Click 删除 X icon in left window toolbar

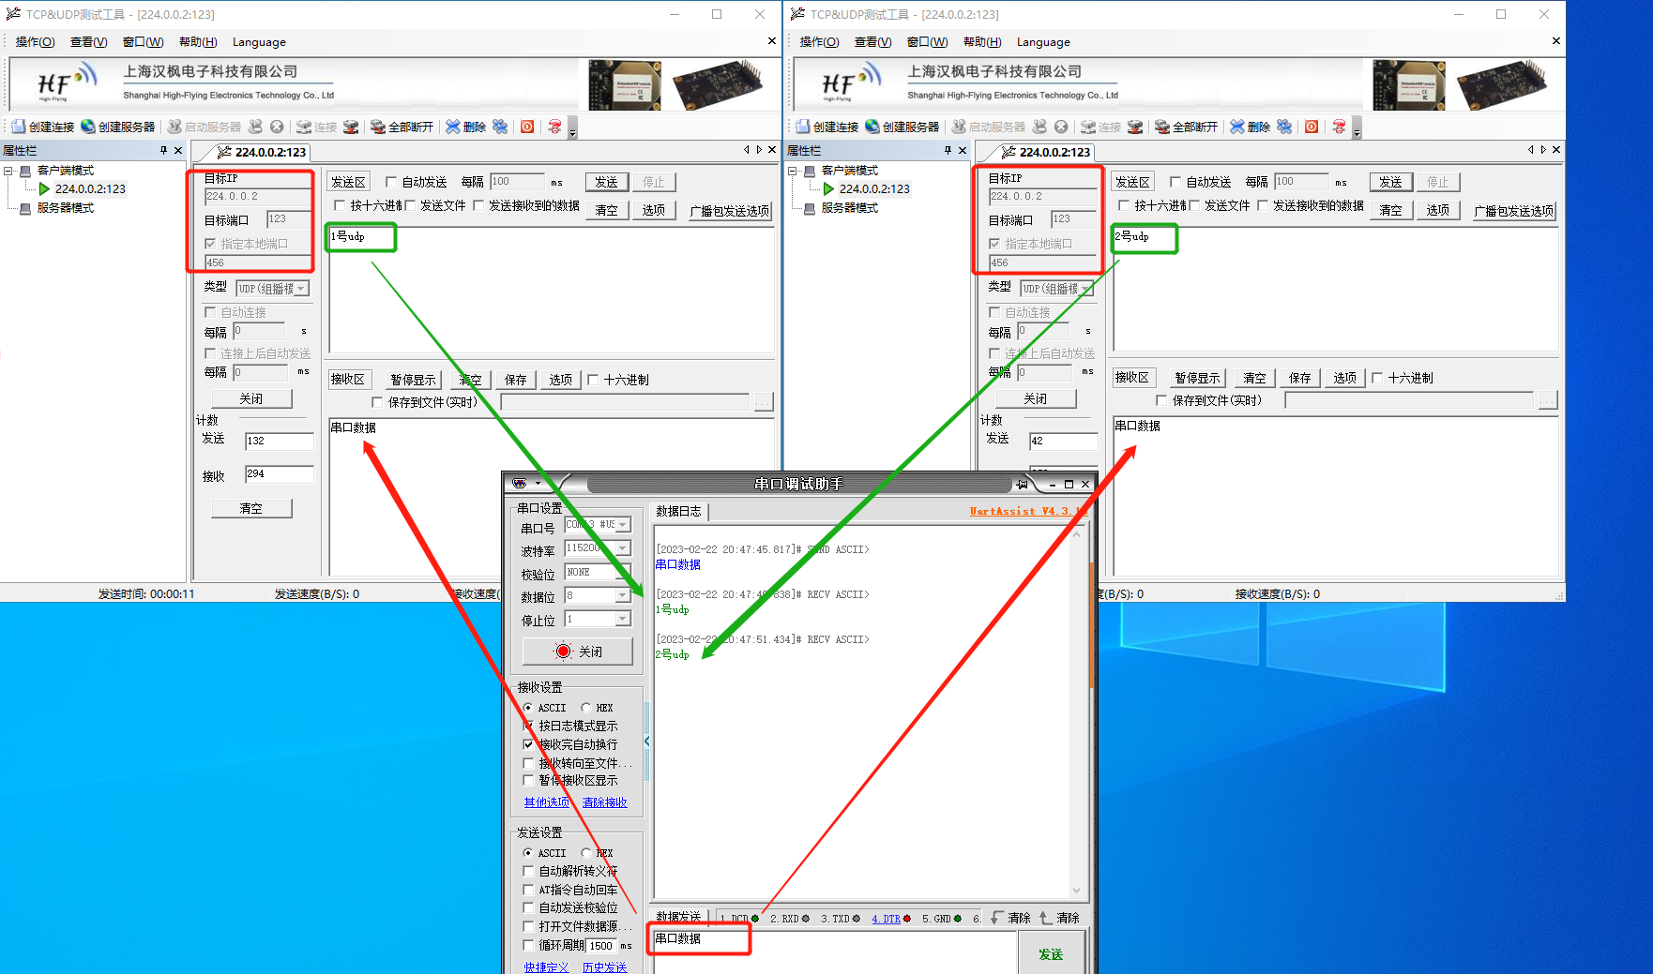[x=453, y=127]
